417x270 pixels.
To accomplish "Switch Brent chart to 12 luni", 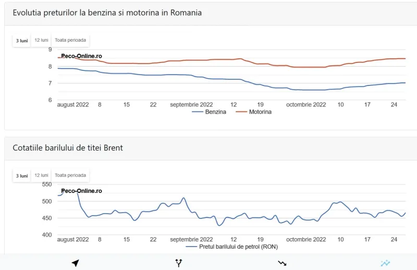I will tap(41, 175).
